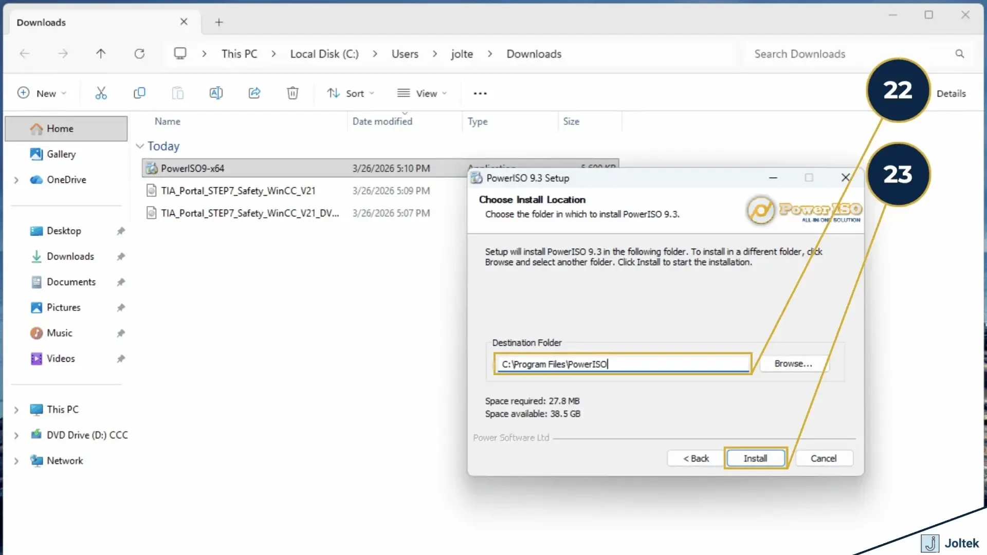
Task: Click the Cut scissors icon
Action: [x=101, y=93]
